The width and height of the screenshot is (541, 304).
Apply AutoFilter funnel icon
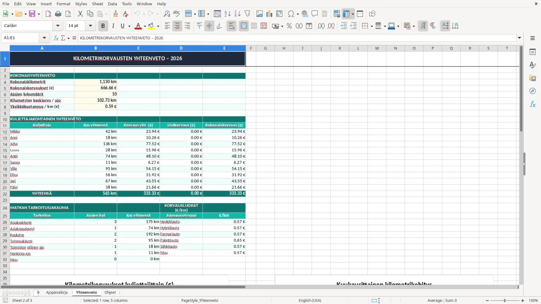click(248, 14)
